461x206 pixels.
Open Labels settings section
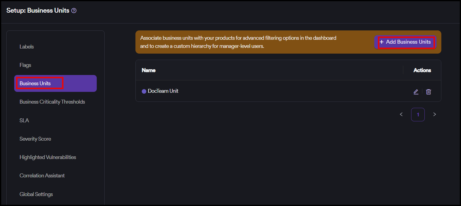coord(27,47)
